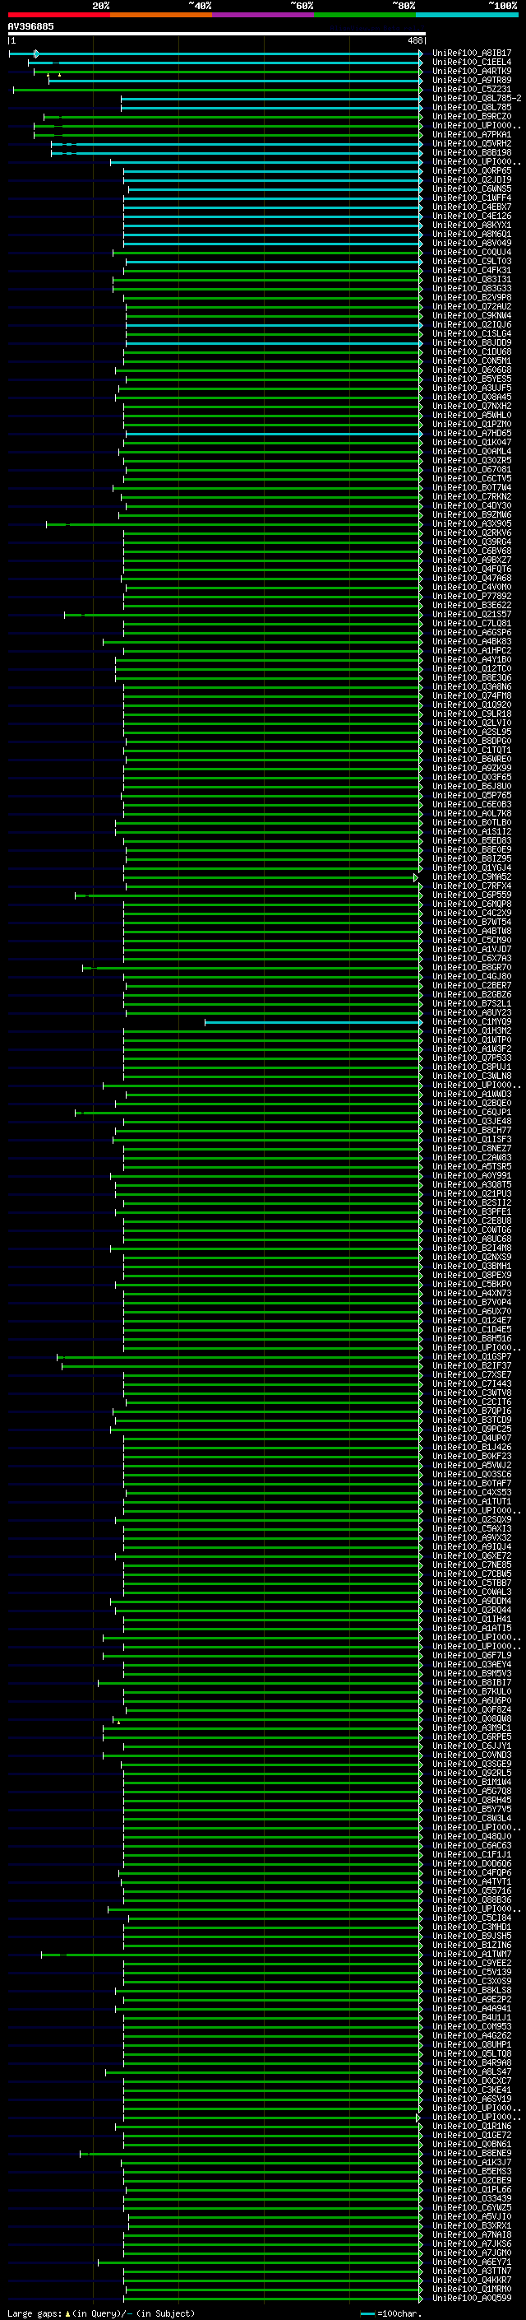Open hit UniRef100_Q8L785-2
This screenshot has width=526, height=2320.
click(477, 98)
